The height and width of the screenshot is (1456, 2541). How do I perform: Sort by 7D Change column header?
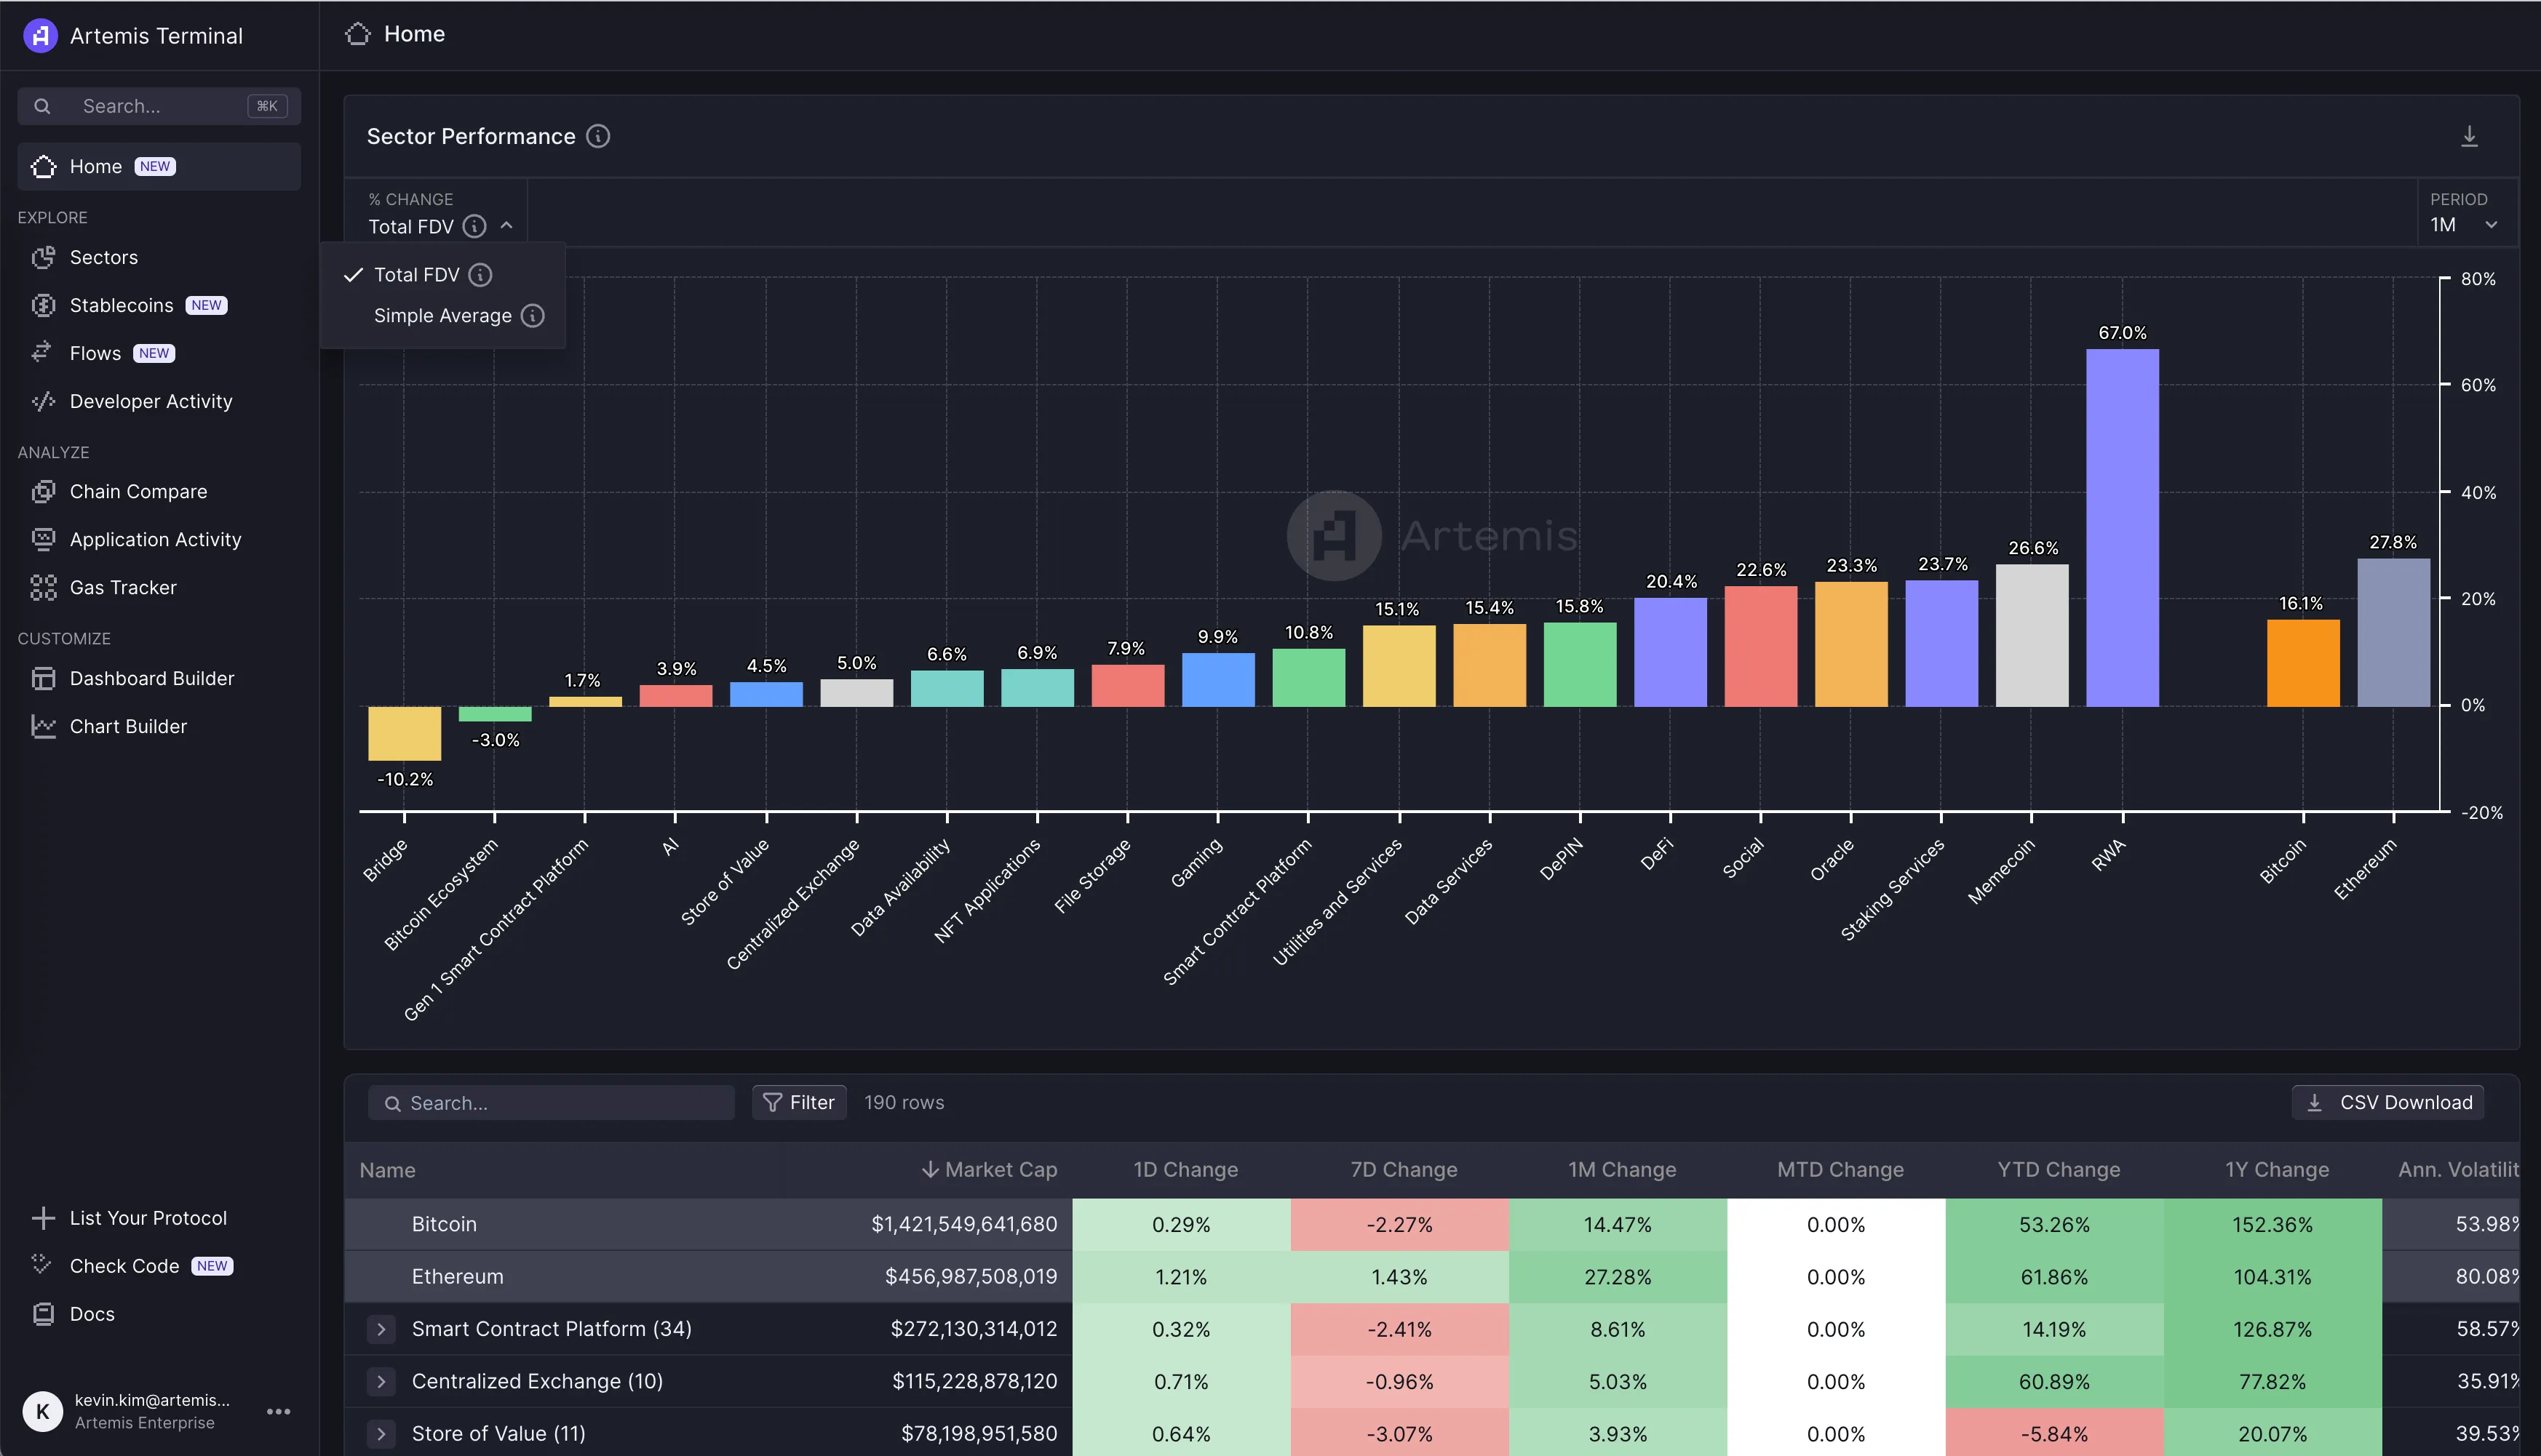(x=1404, y=1170)
